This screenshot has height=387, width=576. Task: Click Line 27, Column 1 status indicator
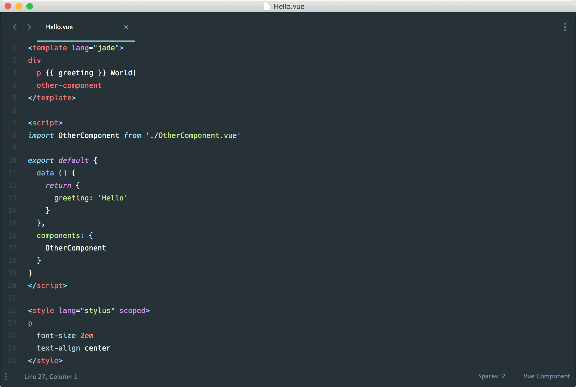coord(51,377)
